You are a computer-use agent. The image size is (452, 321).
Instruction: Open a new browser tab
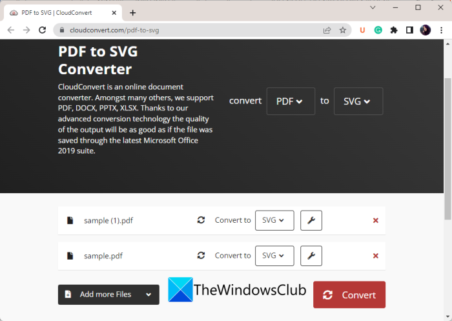click(132, 13)
